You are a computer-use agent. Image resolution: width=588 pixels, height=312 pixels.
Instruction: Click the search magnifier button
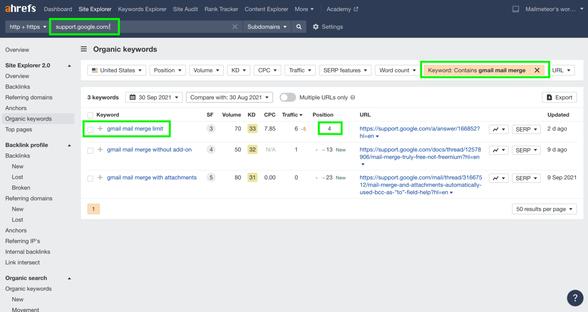click(x=299, y=27)
